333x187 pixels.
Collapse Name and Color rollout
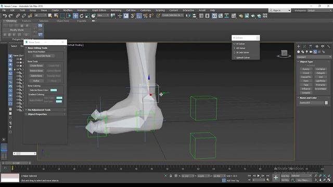click(308, 98)
